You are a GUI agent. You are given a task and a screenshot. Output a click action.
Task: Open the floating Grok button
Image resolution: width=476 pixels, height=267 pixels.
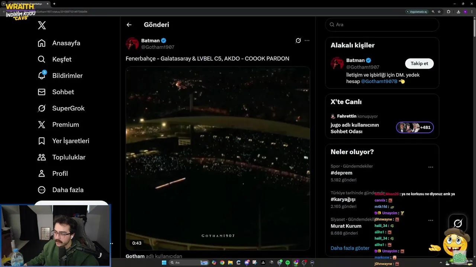[x=458, y=223]
